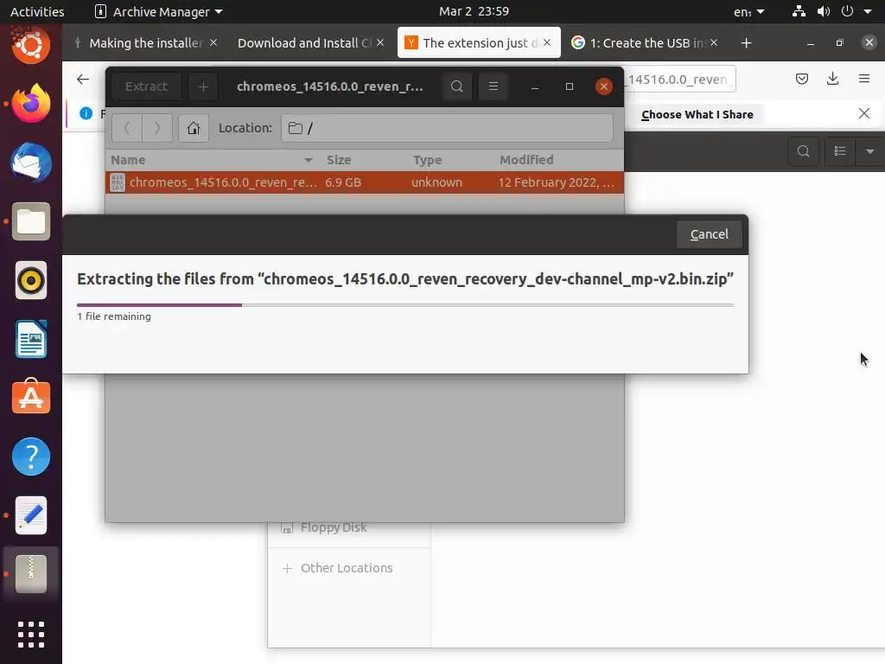
Task: Show Applications grid
Action: 31,635
